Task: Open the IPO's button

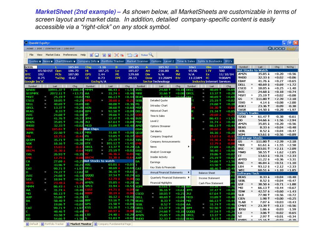Action: point(228,61)
